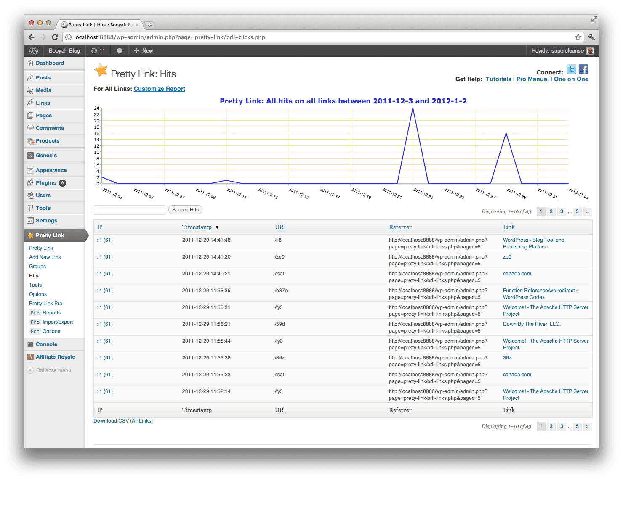623x510 pixels.
Task: Click the Dashboard home icon
Action: coord(30,63)
